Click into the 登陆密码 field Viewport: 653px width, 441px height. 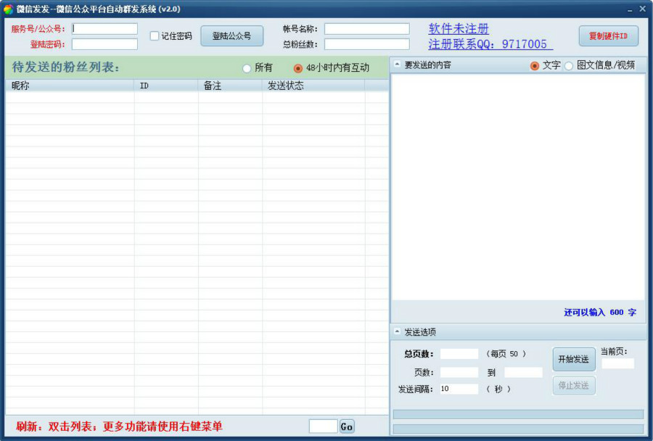coord(104,44)
